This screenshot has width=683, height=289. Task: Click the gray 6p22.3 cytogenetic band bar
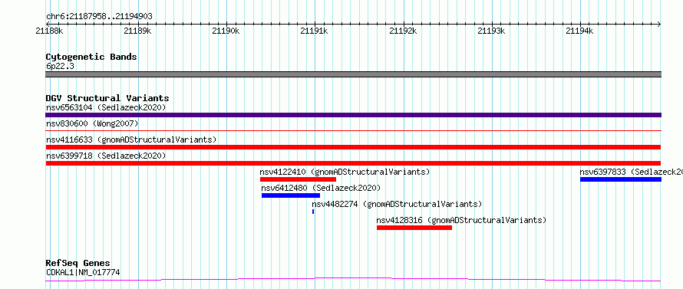coord(353,74)
